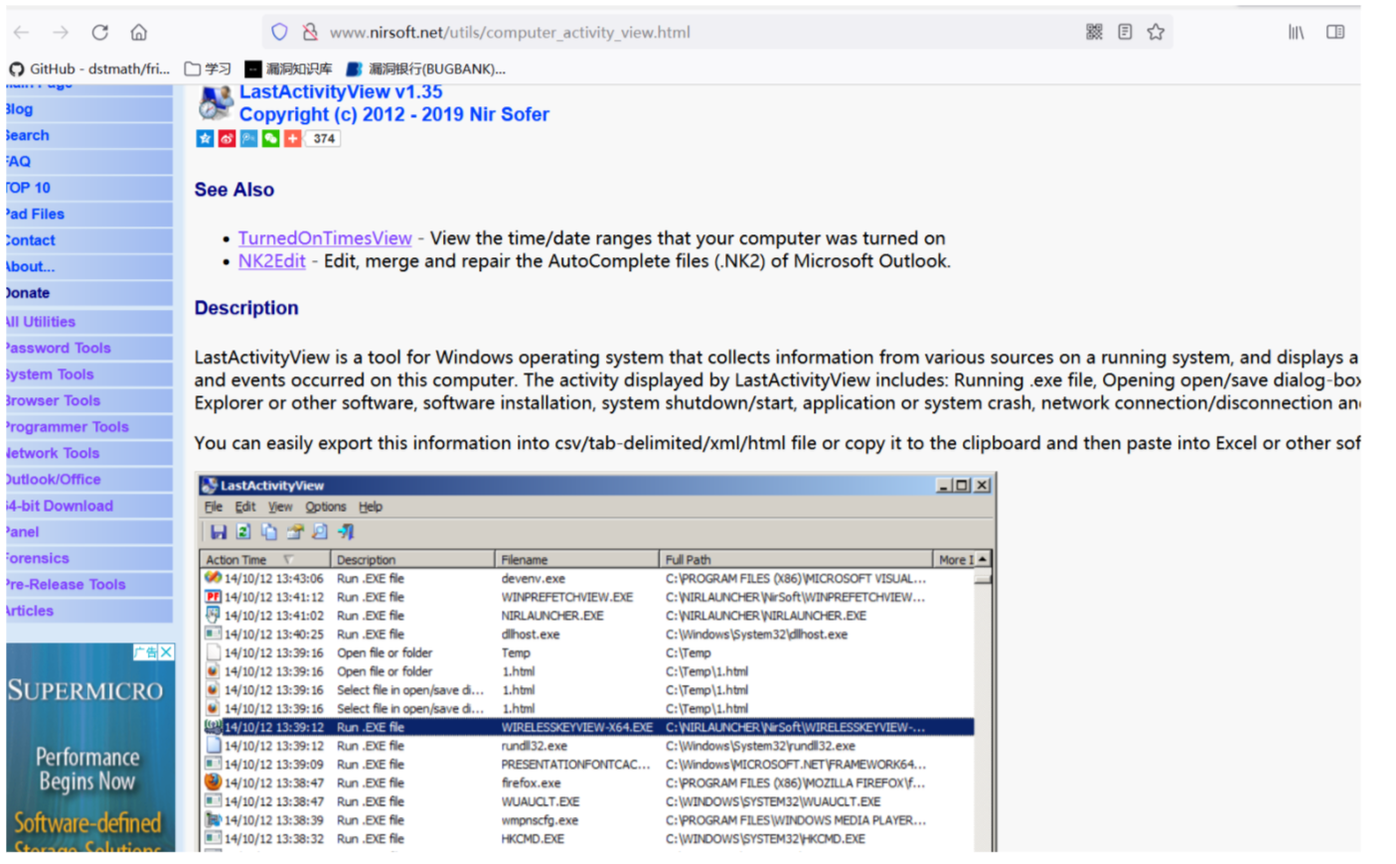Open TOP 10 in the left sidebar
The image size is (1396, 864).
[x=88, y=188]
